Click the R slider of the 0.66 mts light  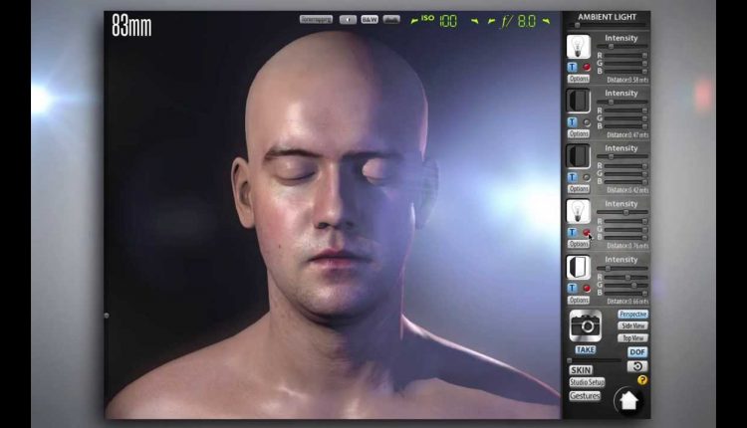coord(625,277)
